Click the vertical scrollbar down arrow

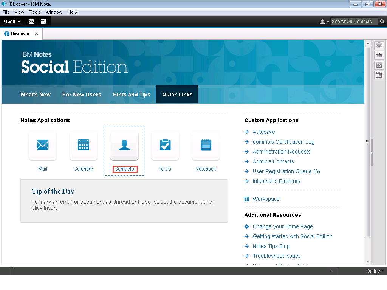[x=368, y=261]
